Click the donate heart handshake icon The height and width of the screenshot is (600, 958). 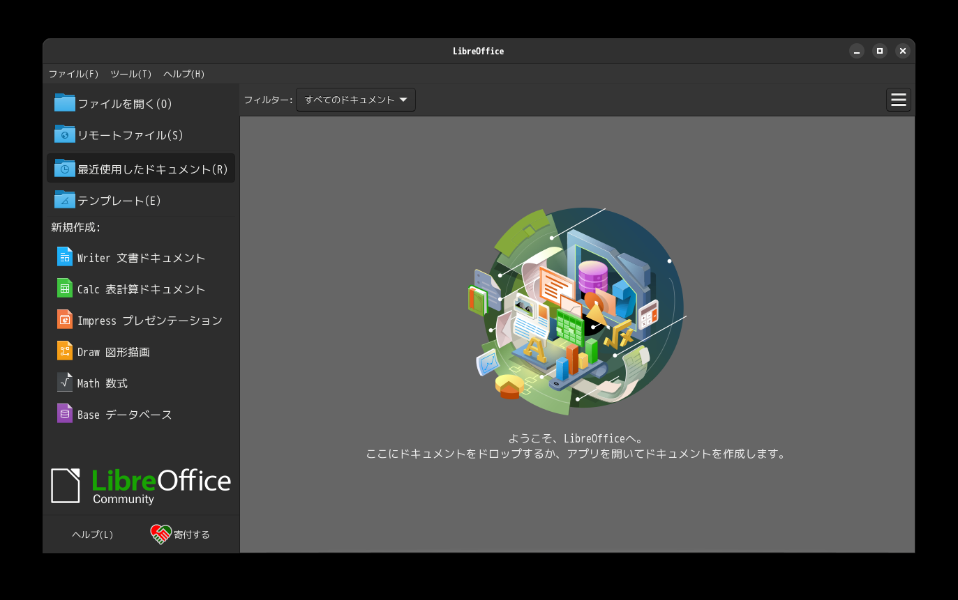(161, 534)
